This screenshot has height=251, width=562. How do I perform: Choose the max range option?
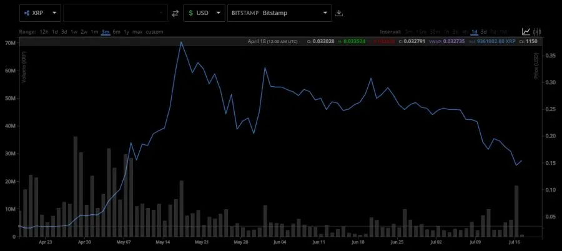tap(137, 31)
